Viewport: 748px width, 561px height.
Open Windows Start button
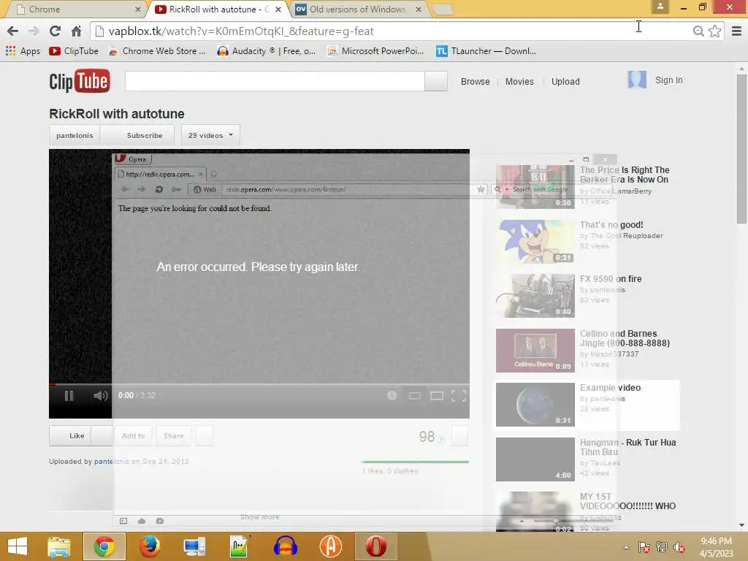(x=18, y=546)
